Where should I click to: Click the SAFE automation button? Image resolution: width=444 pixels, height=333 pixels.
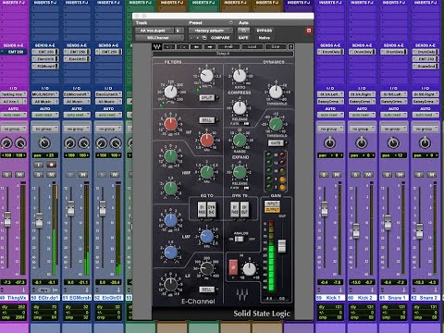(243, 38)
